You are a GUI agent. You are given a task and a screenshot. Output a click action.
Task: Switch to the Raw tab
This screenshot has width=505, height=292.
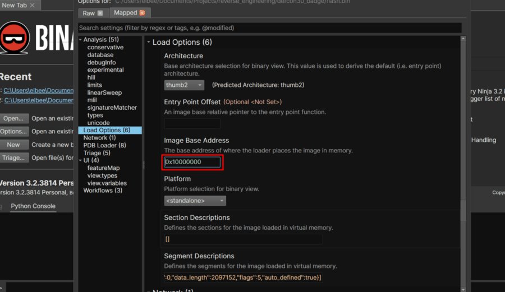[89, 13]
